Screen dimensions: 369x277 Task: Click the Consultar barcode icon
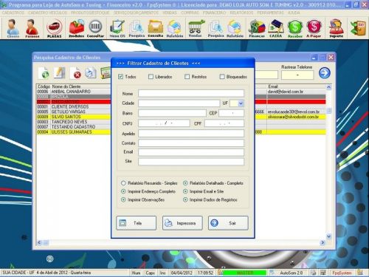pos(95,29)
